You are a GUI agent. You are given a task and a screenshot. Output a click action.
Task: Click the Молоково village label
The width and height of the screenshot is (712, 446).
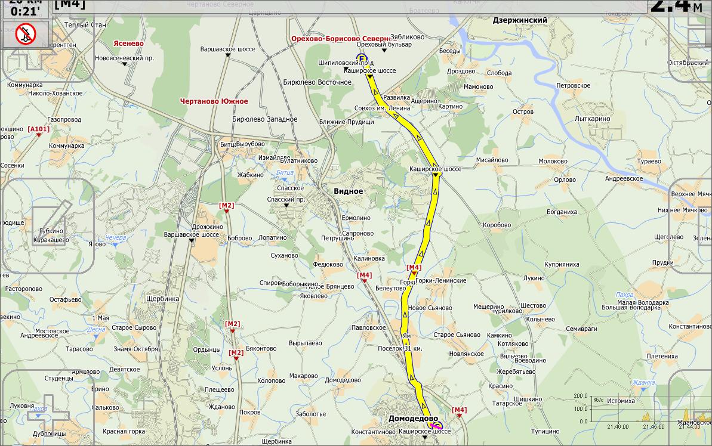(553, 161)
